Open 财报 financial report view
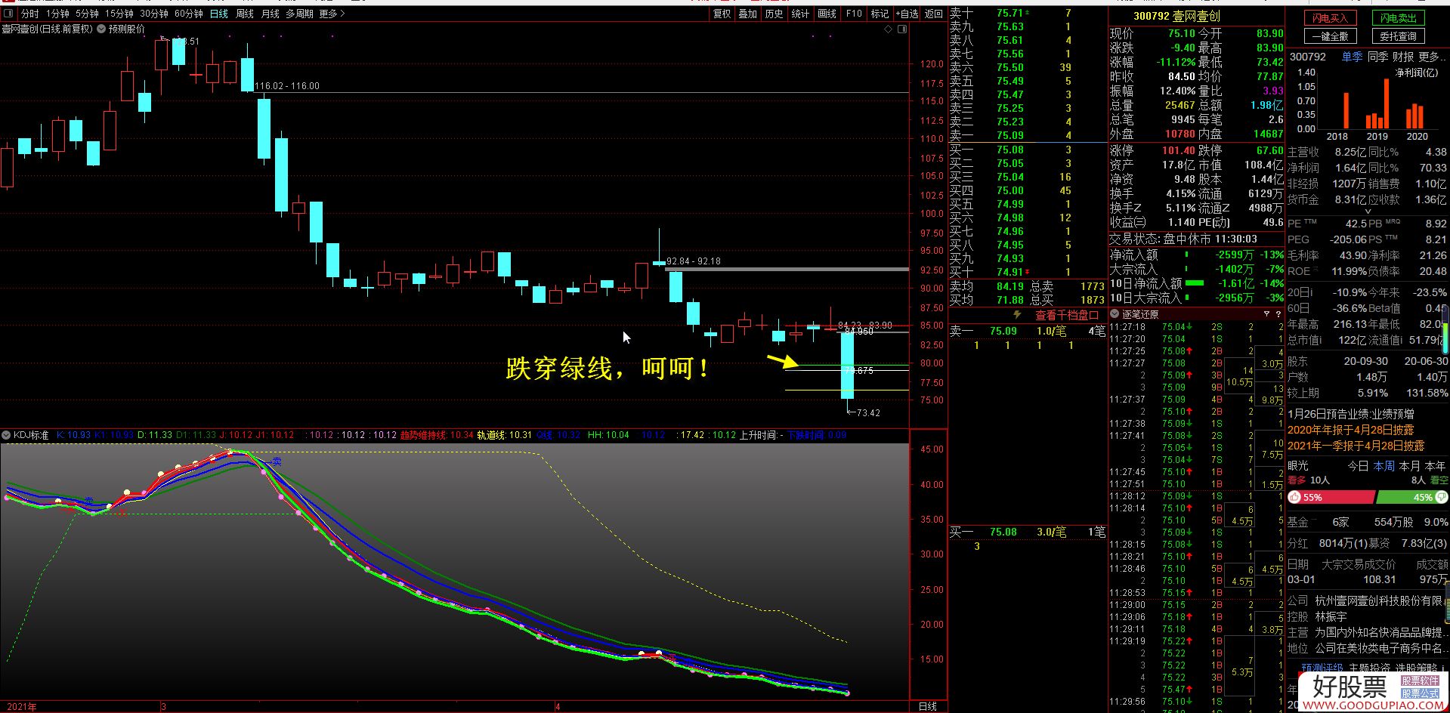Image resolution: width=1450 pixels, height=713 pixels. point(1403,57)
